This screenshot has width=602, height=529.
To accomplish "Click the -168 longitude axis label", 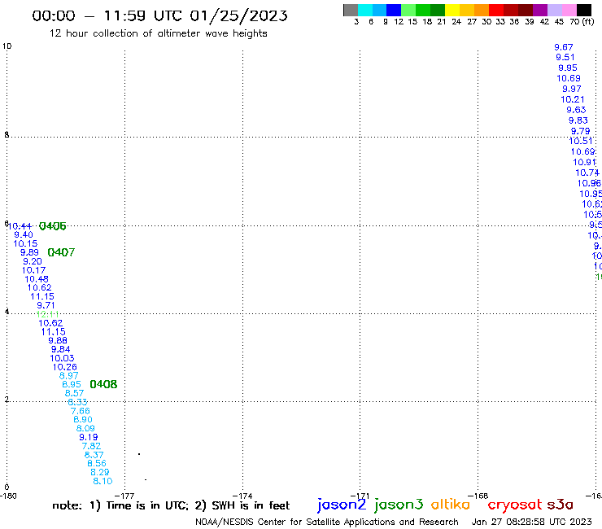I will tap(478, 496).
